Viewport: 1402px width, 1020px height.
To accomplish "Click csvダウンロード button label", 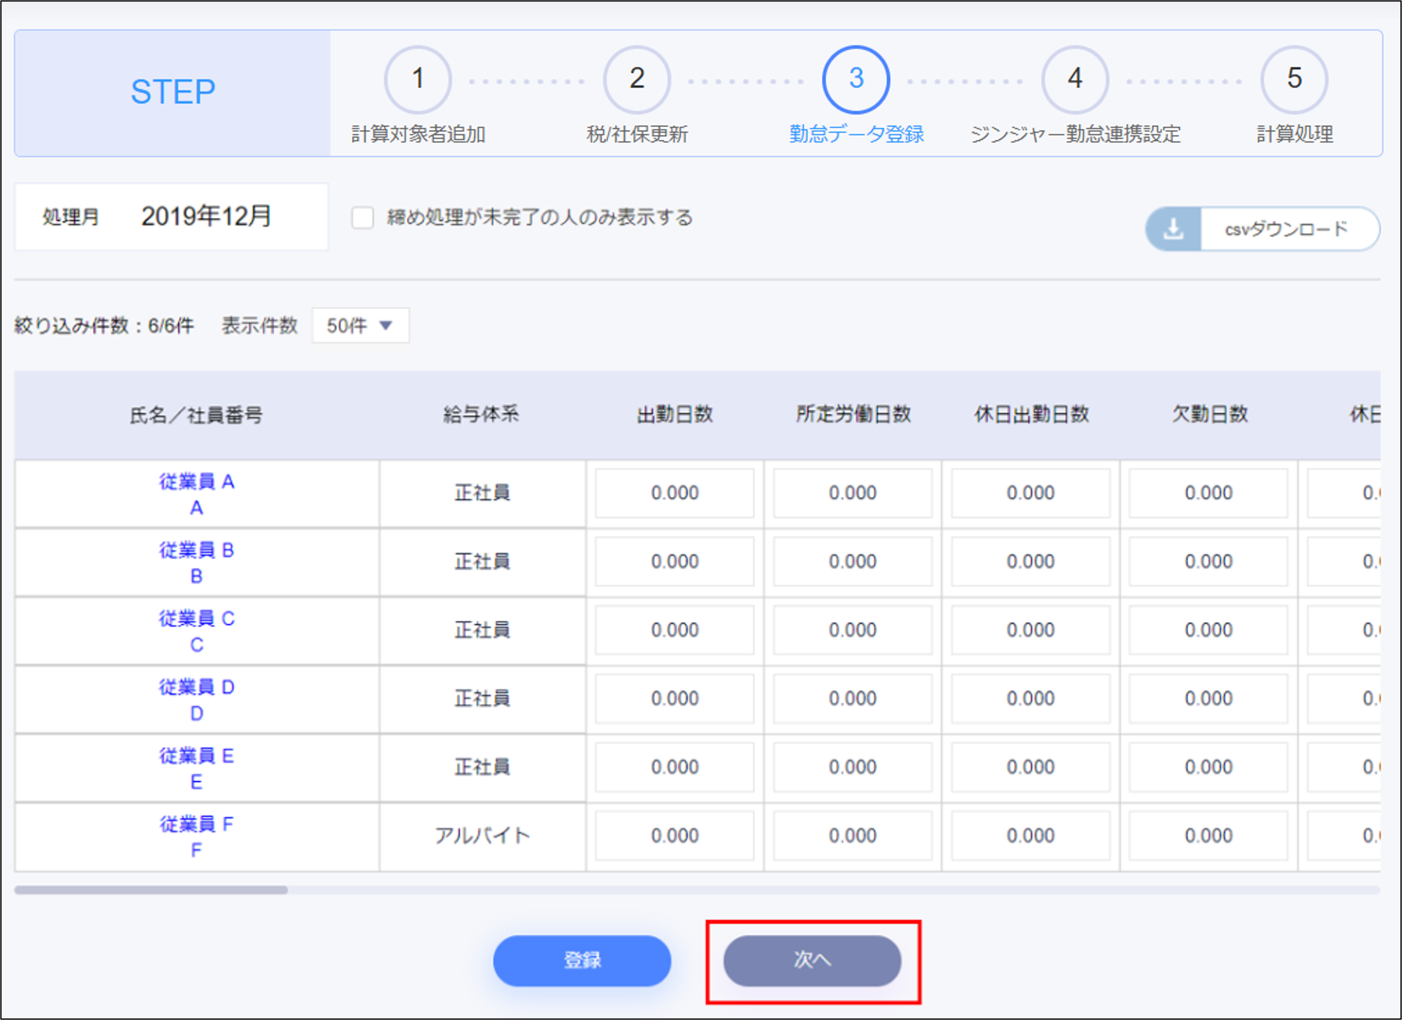I will (x=1286, y=229).
